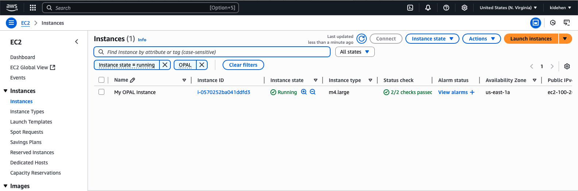Open Events in the sidebar

pos(18,78)
